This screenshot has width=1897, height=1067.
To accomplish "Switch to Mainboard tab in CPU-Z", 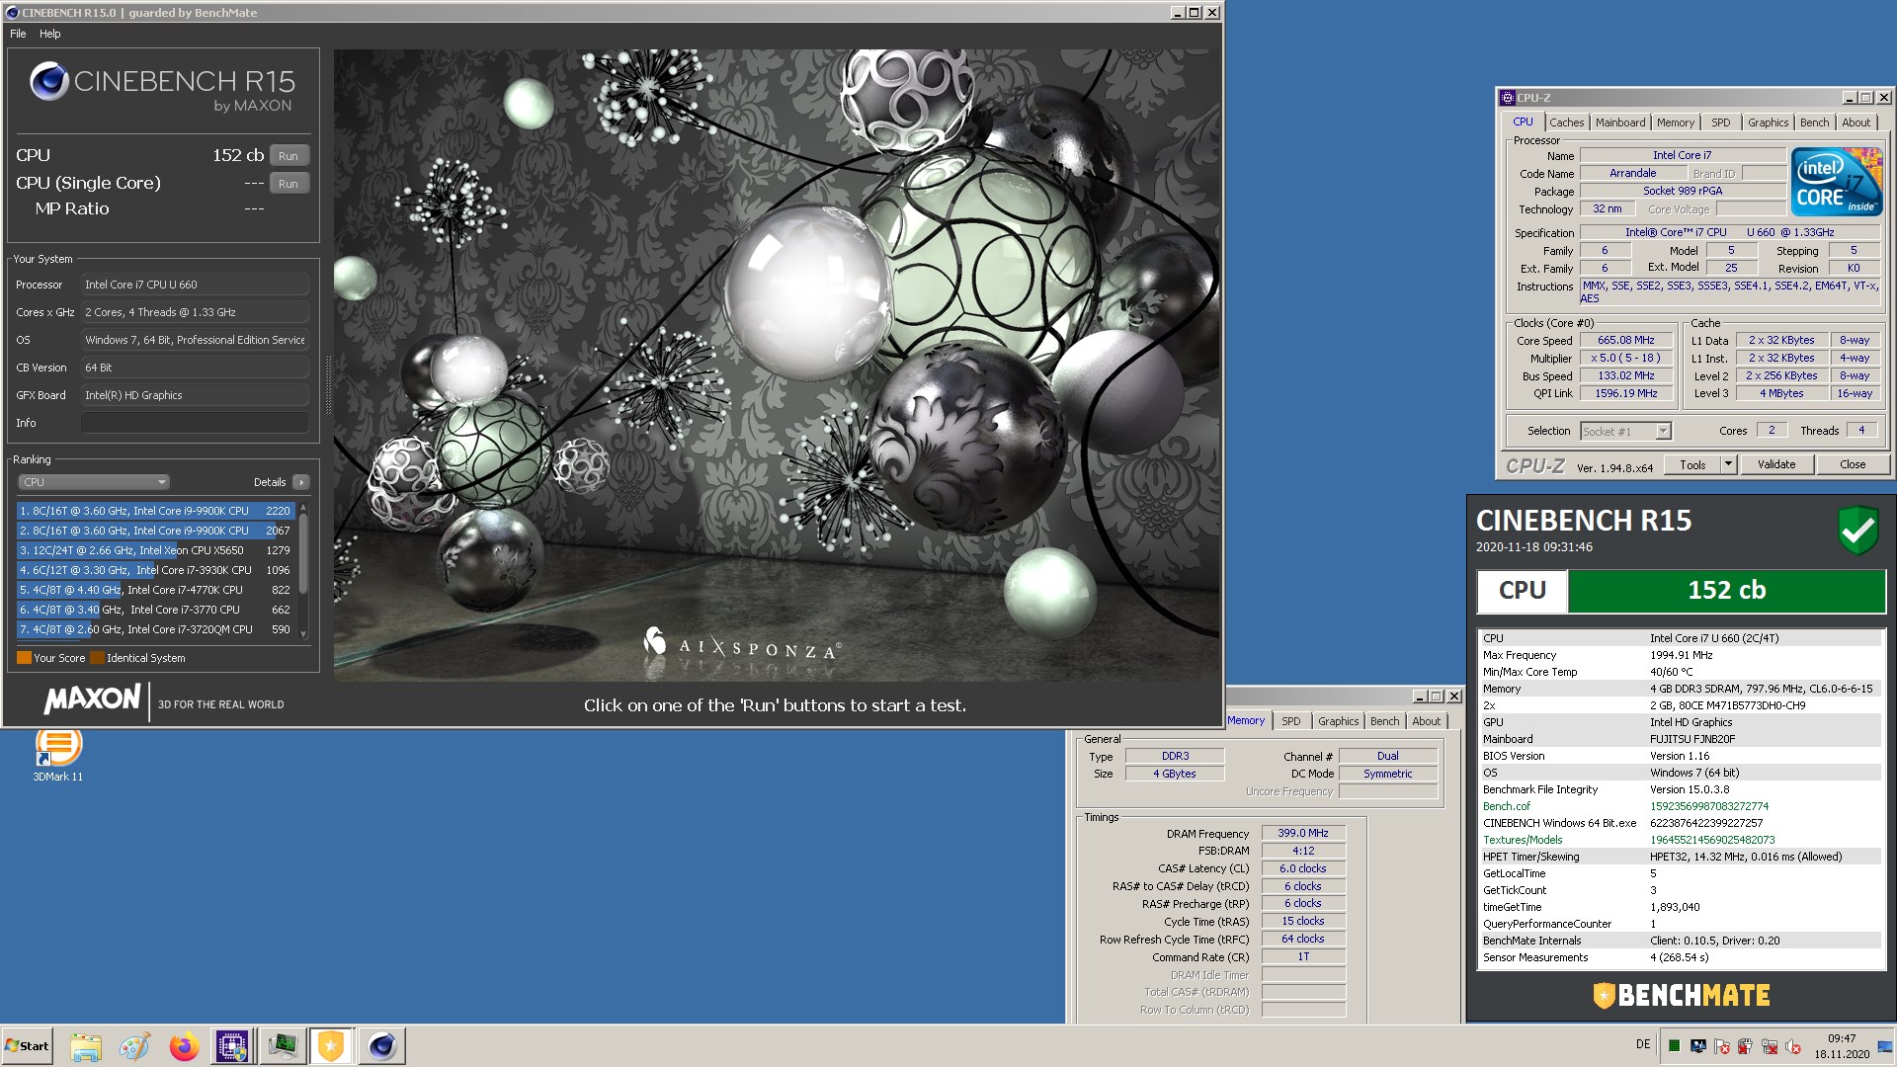I will point(1620,123).
